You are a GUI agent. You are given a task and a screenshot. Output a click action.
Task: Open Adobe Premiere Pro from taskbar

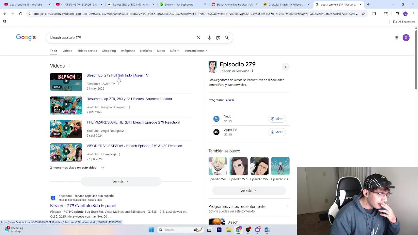pyautogui.click(x=219, y=230)
